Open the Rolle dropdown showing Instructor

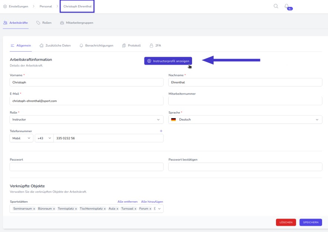87,120
